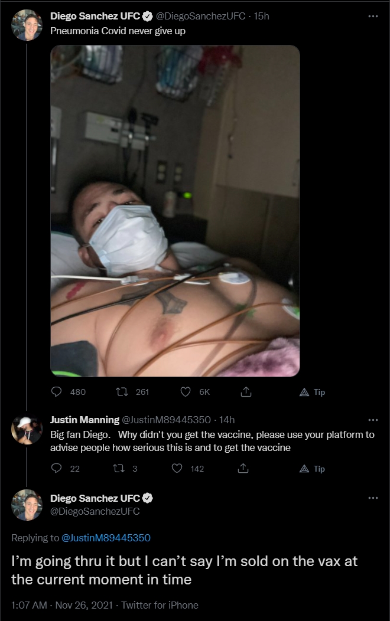Image resolution: width=390 pixels, height=621 pixels.
Task: Retweet Diego's Pneumonia Covid tweet
Action: pyautogui.click(x=122, y=392)
